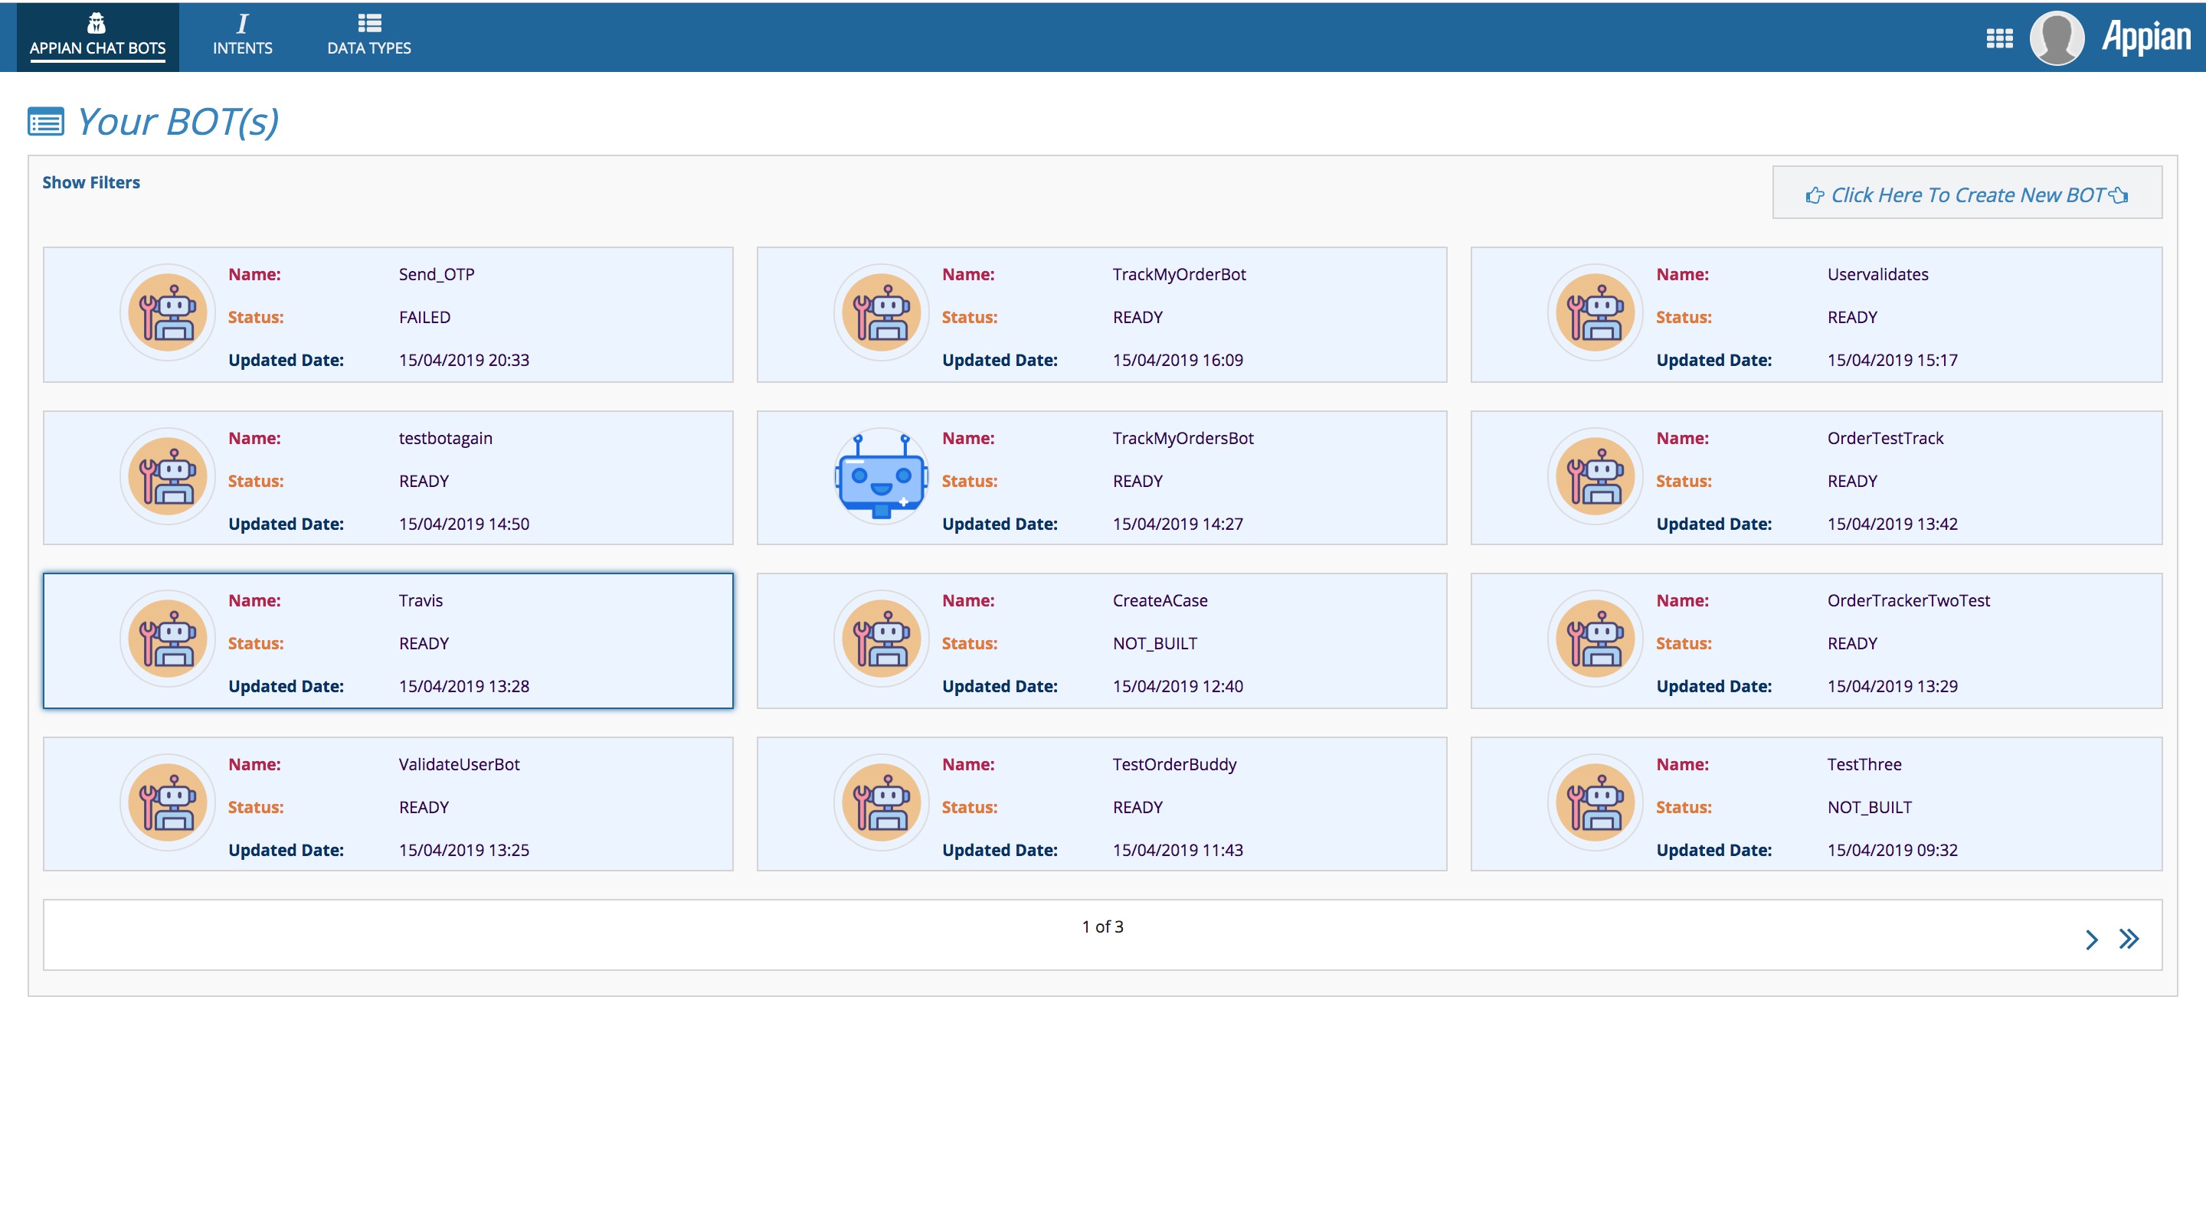
Task: Select the ValidateUserBot card
Action: coord(388,804)
